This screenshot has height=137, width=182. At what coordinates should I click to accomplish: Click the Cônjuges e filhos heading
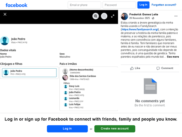coord(11,64)
